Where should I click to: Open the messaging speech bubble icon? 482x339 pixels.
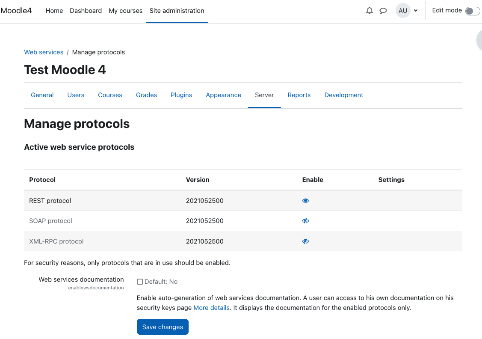click(x=383, y=11)
